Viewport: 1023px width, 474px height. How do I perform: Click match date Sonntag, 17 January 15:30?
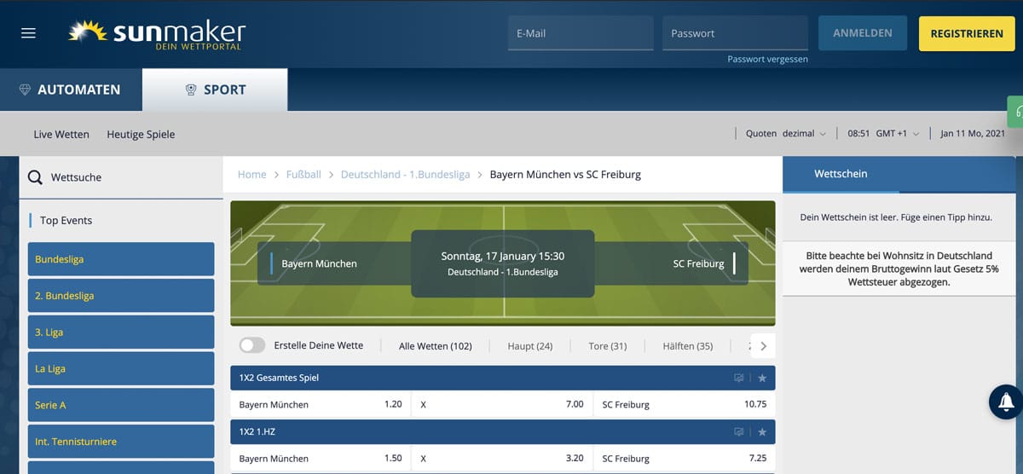(503, 256)
